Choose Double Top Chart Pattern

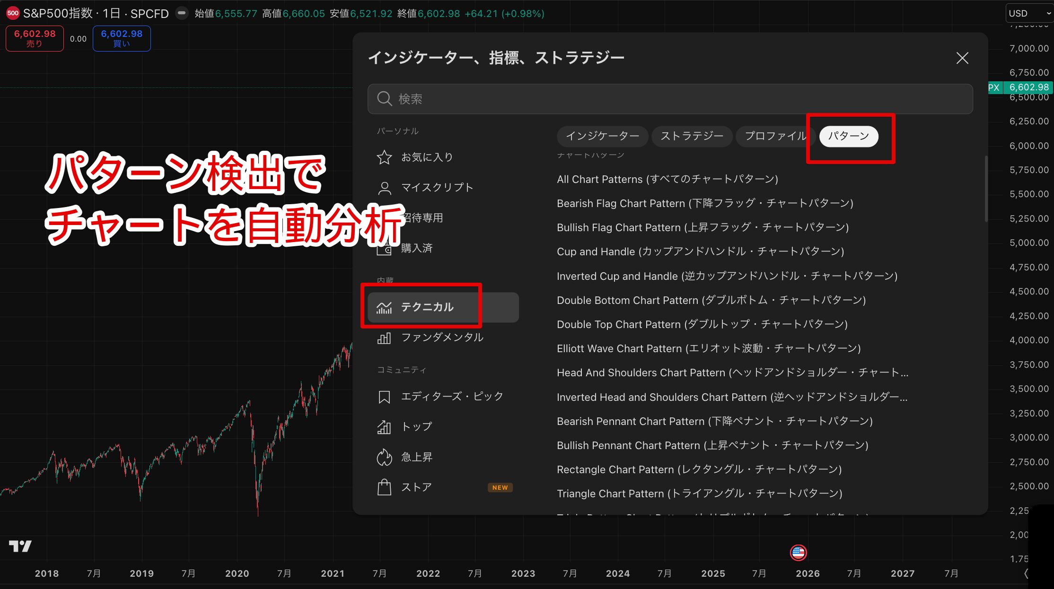(x=702, y=324)
